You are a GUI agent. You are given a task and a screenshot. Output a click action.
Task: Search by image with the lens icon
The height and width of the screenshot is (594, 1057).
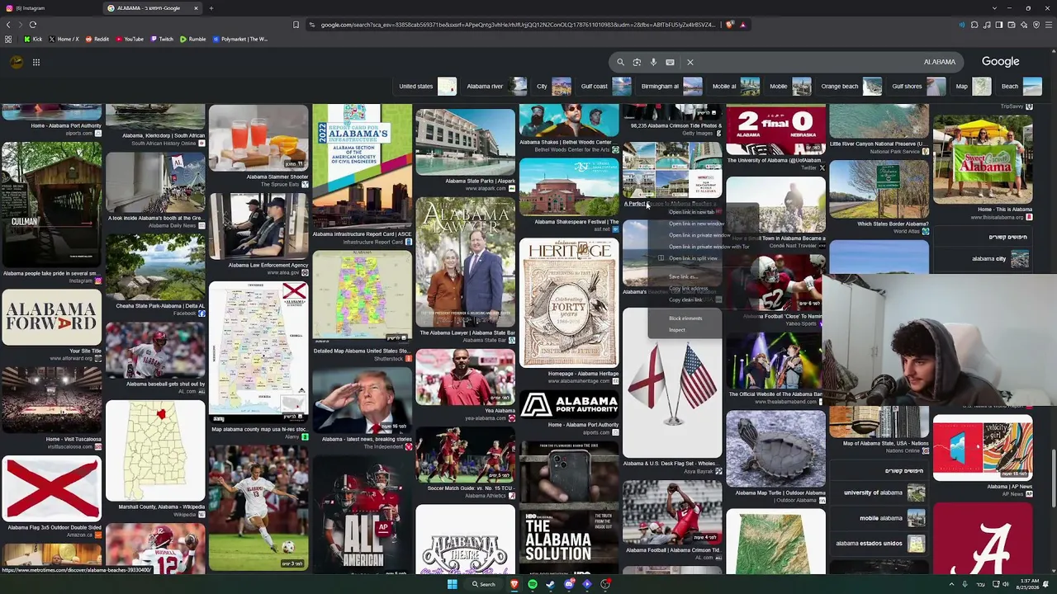pyautogui.click(x=637, y=62)
